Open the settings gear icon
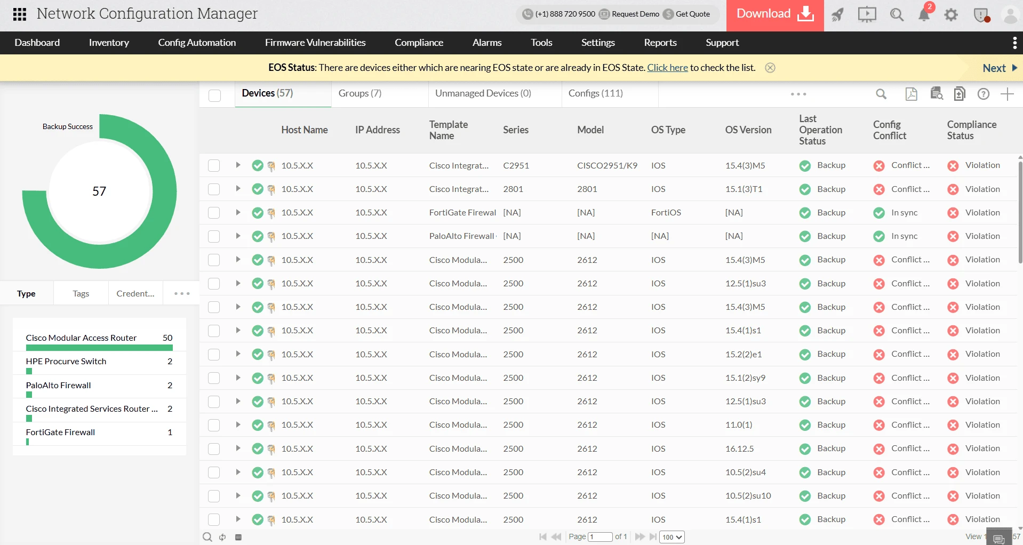Viewport: 1023px width, 545px height. click(x=950, y=14)
